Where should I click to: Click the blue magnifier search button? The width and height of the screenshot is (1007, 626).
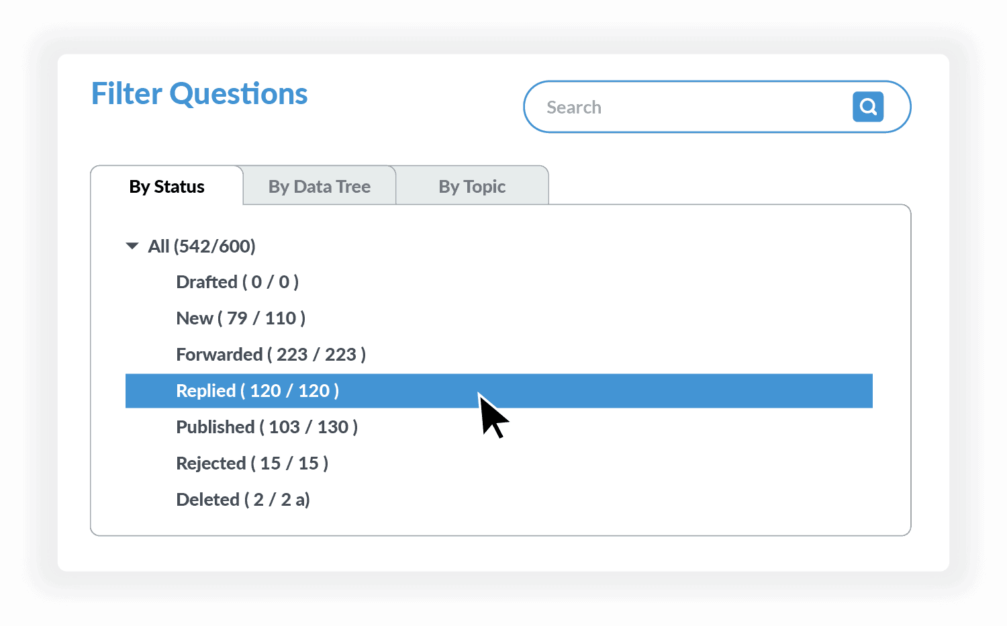coord(868,107)
